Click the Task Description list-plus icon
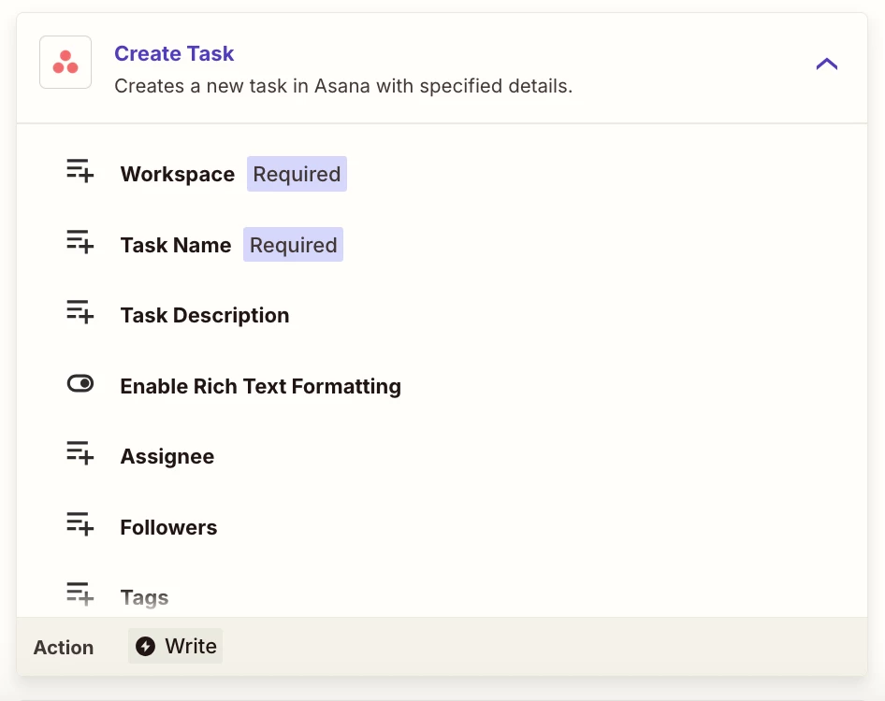885x701 pixels. pyautogui.click(x=80, y=311)
